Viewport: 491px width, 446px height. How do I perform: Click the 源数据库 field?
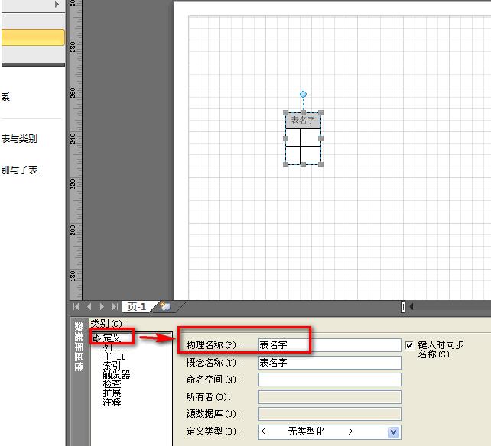(330, 414)
